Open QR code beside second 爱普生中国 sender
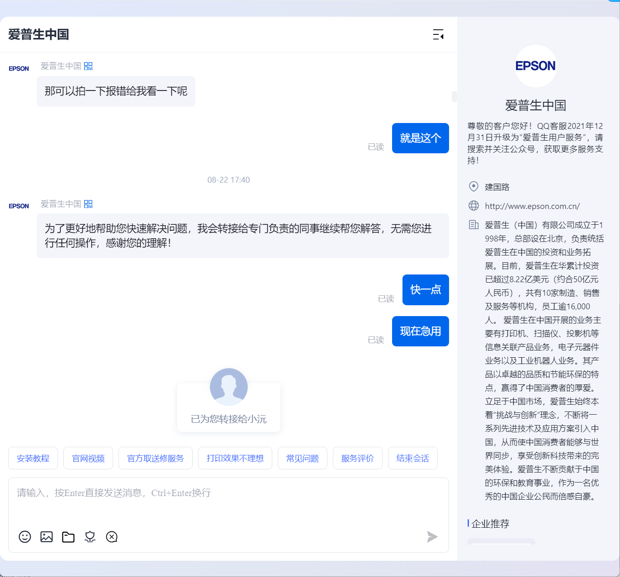The height and width of the screenshot is (577, 620). (x=88, y=204)
